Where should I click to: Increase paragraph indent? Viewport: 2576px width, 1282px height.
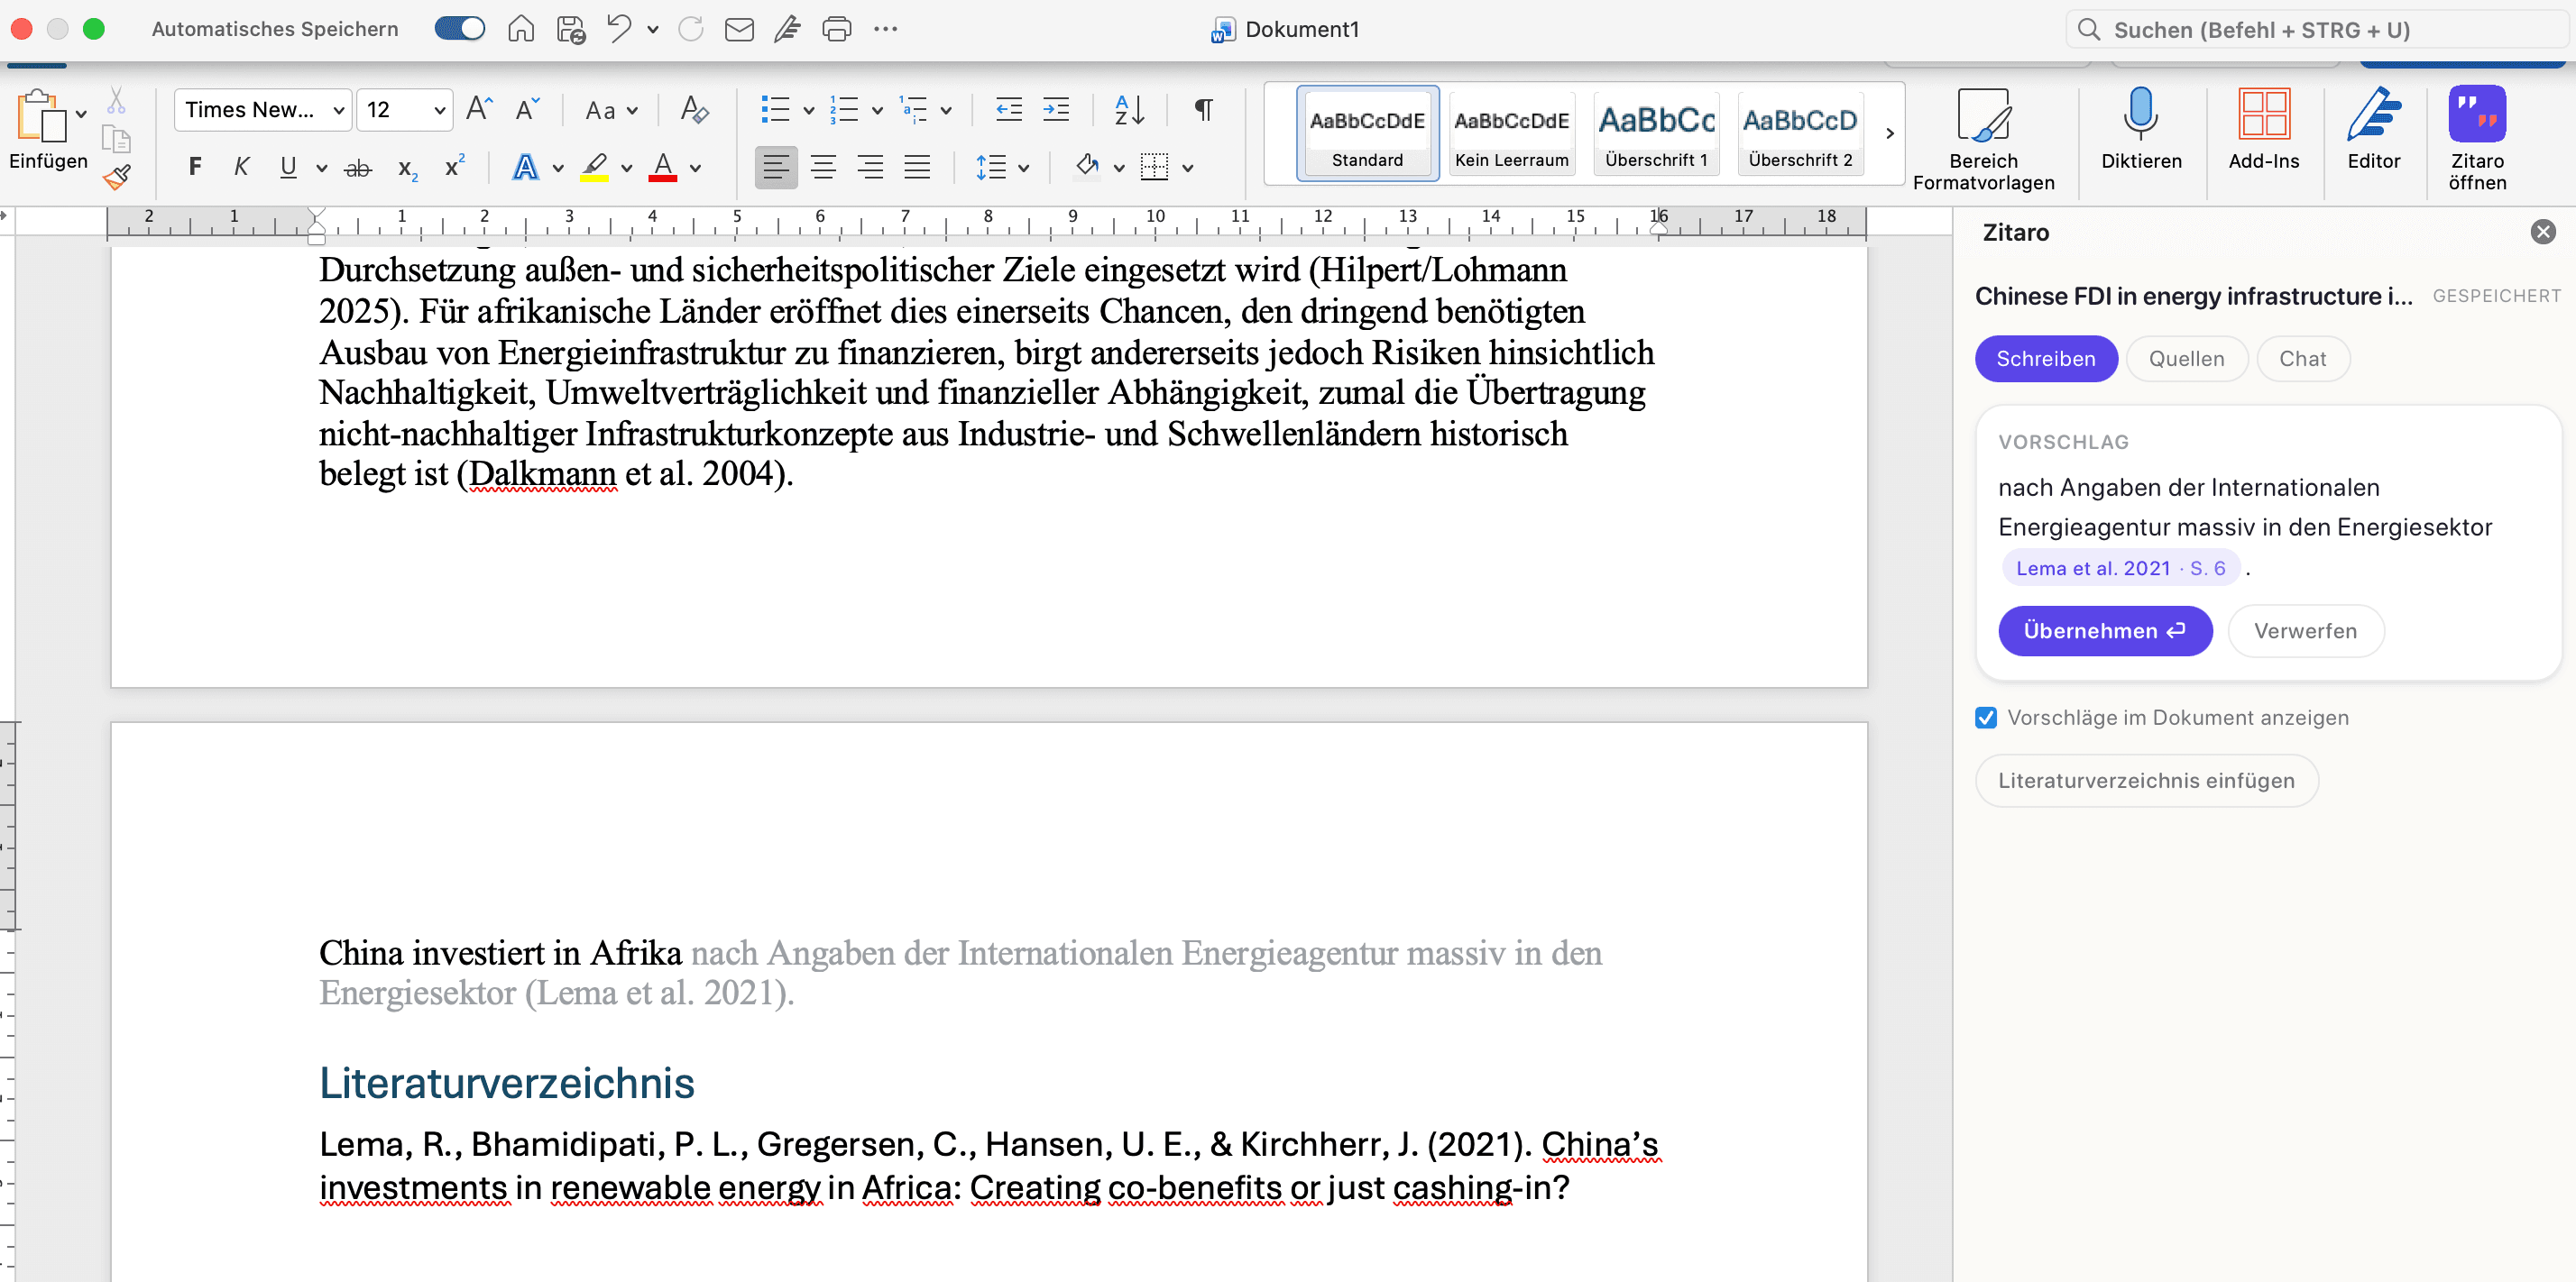click(1056, 109)
